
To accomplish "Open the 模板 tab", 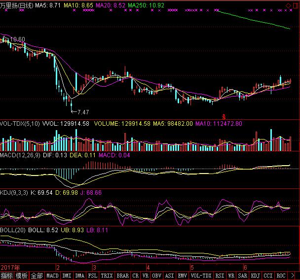I will [21, 276].
